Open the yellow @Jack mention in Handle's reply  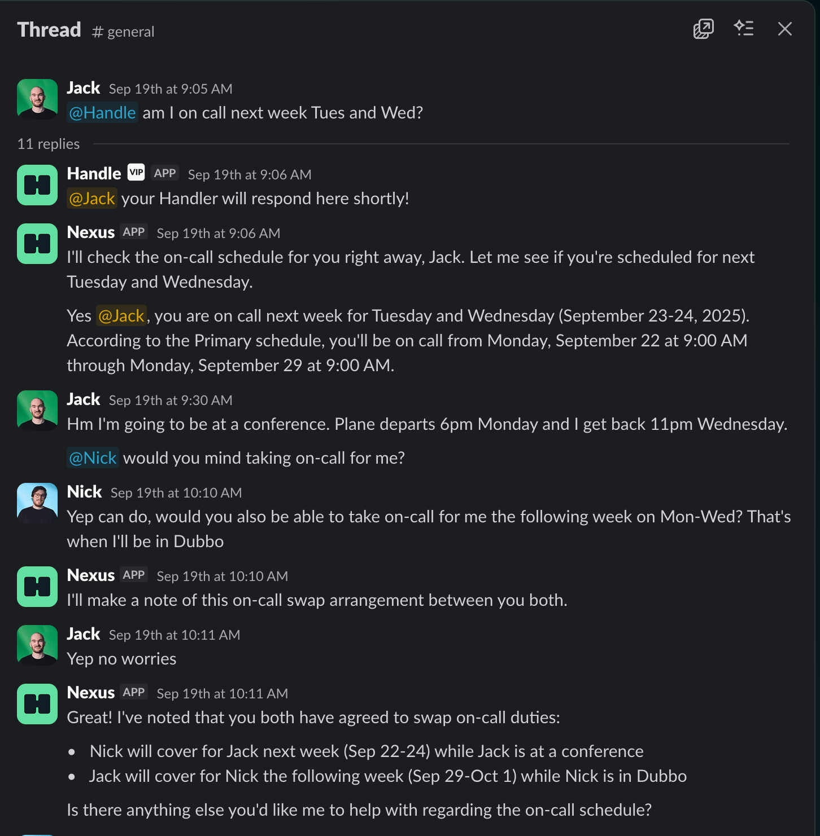coord(92,199)
